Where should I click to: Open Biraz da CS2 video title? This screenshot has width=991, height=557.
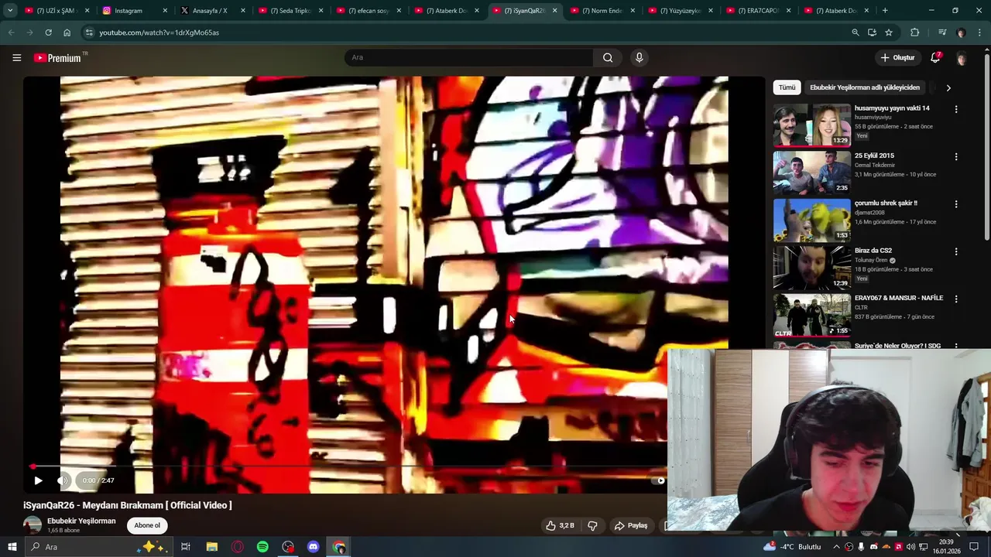(x=873, y=251)
